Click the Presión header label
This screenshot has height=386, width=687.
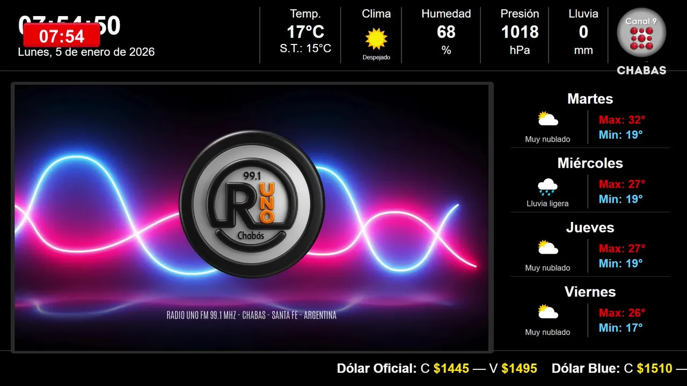point(520,14)
